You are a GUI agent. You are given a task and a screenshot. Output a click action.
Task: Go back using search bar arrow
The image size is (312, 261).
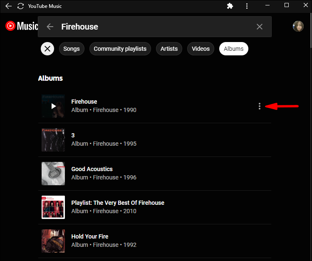(x=50, y=27)
